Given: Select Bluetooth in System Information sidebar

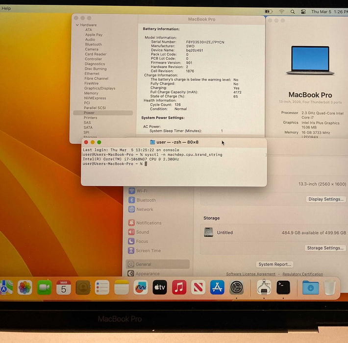Looking at the screenshot, I should coord(93,45).
